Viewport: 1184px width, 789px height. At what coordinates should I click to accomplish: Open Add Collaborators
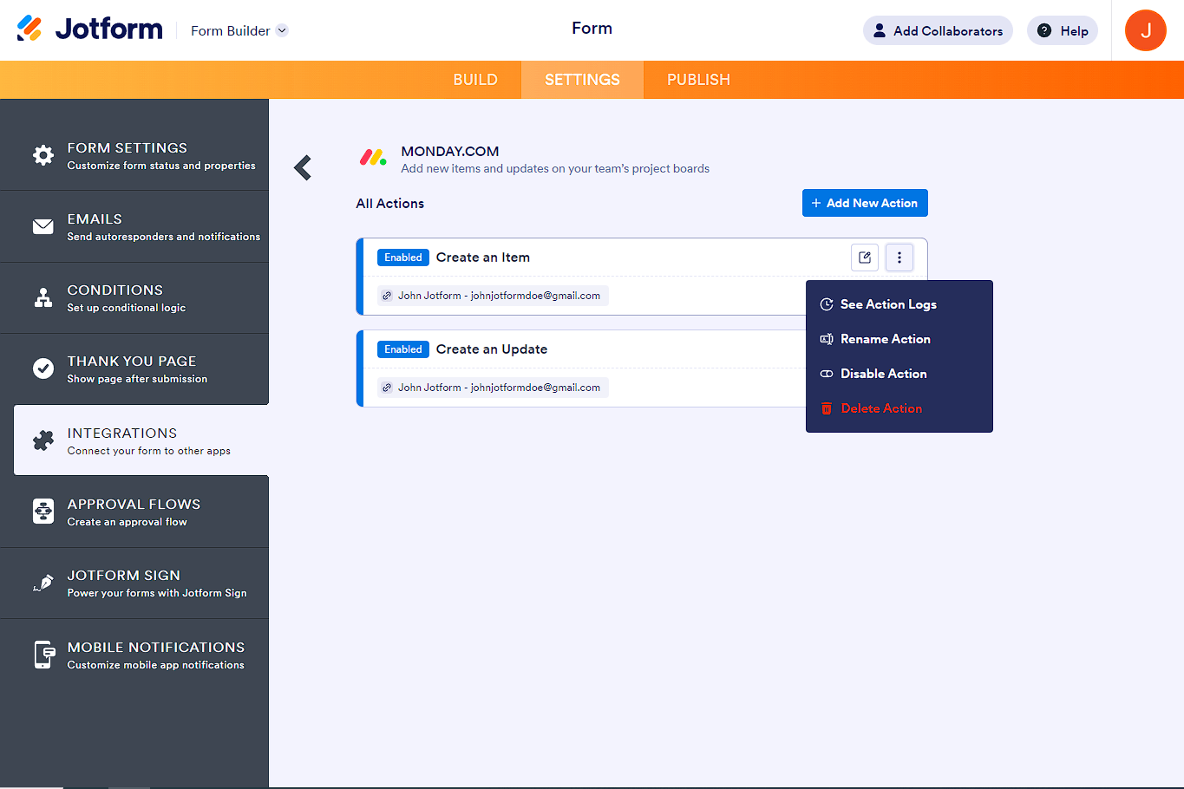(938, 30)
